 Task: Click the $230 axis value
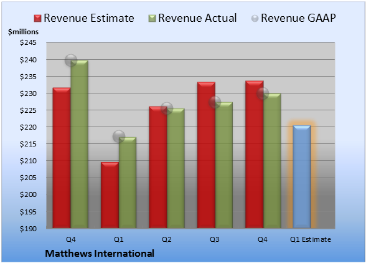[28, 93]
